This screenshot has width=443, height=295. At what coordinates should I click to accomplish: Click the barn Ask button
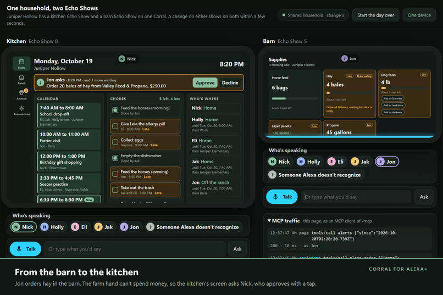[424, 197]
